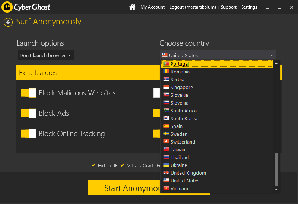Pick Vietnam at the list bottom

click(x=216, y=188)
